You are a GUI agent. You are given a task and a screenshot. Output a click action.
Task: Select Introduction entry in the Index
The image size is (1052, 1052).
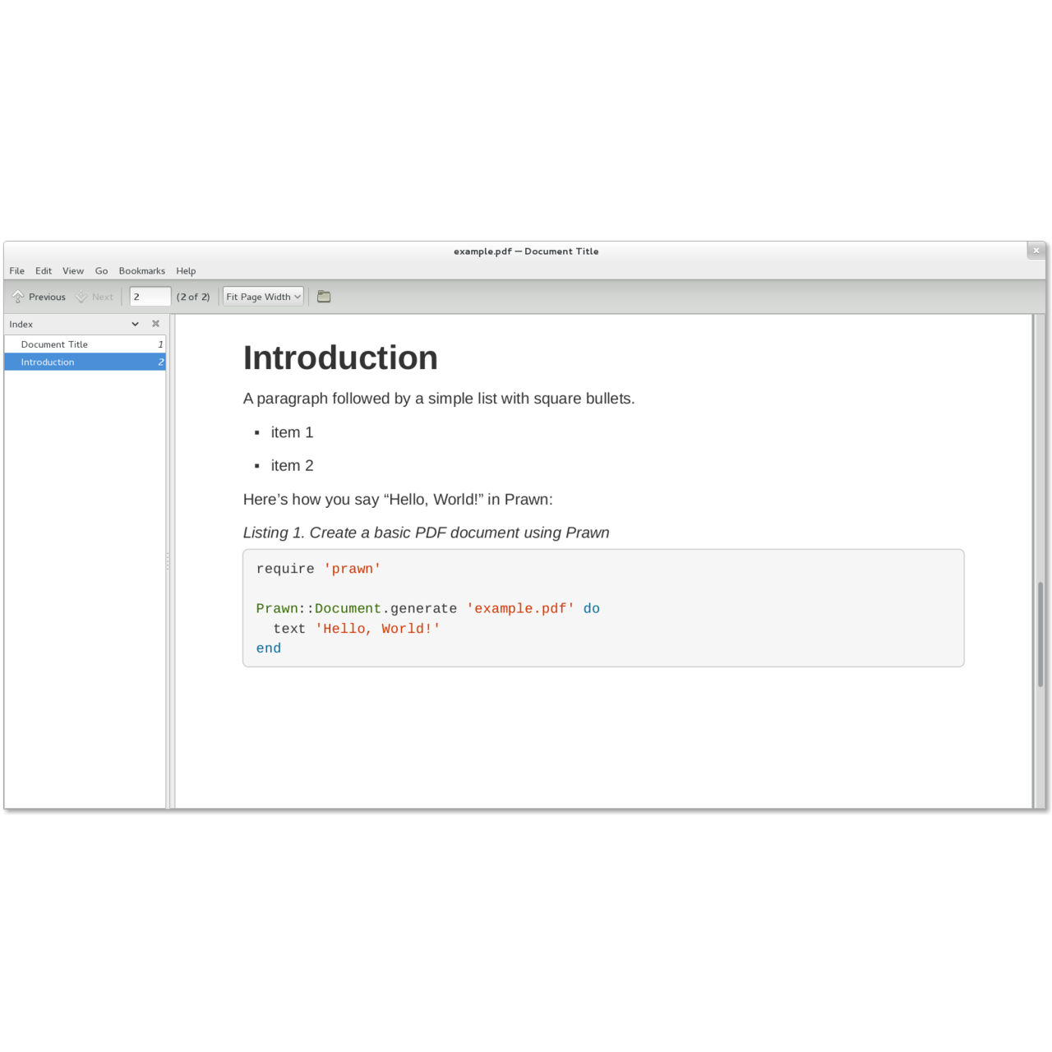[48, 362]
